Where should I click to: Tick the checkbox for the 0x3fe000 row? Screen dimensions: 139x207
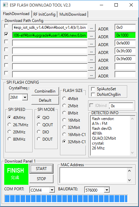(x=6, y=57)
